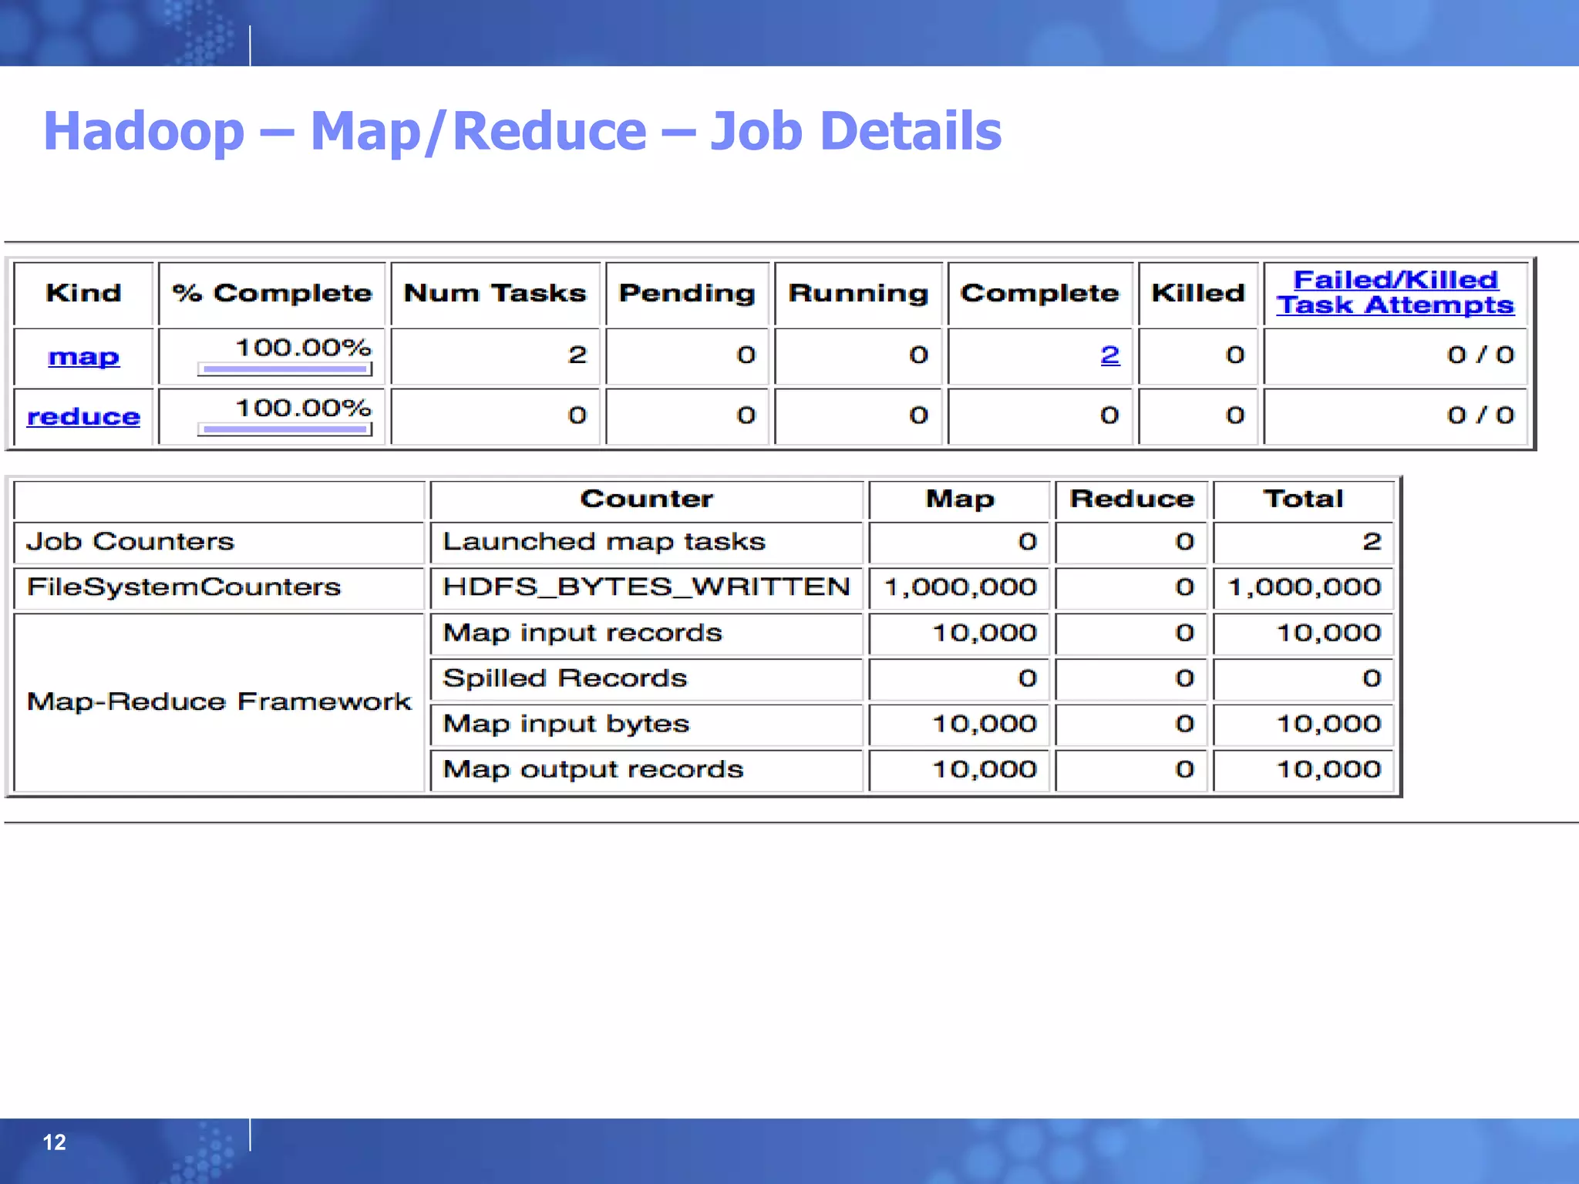Click map row Num Tasks value 2
Image resolution: width=1579 pixels, height=1184 pixels.
pos(577,355)
